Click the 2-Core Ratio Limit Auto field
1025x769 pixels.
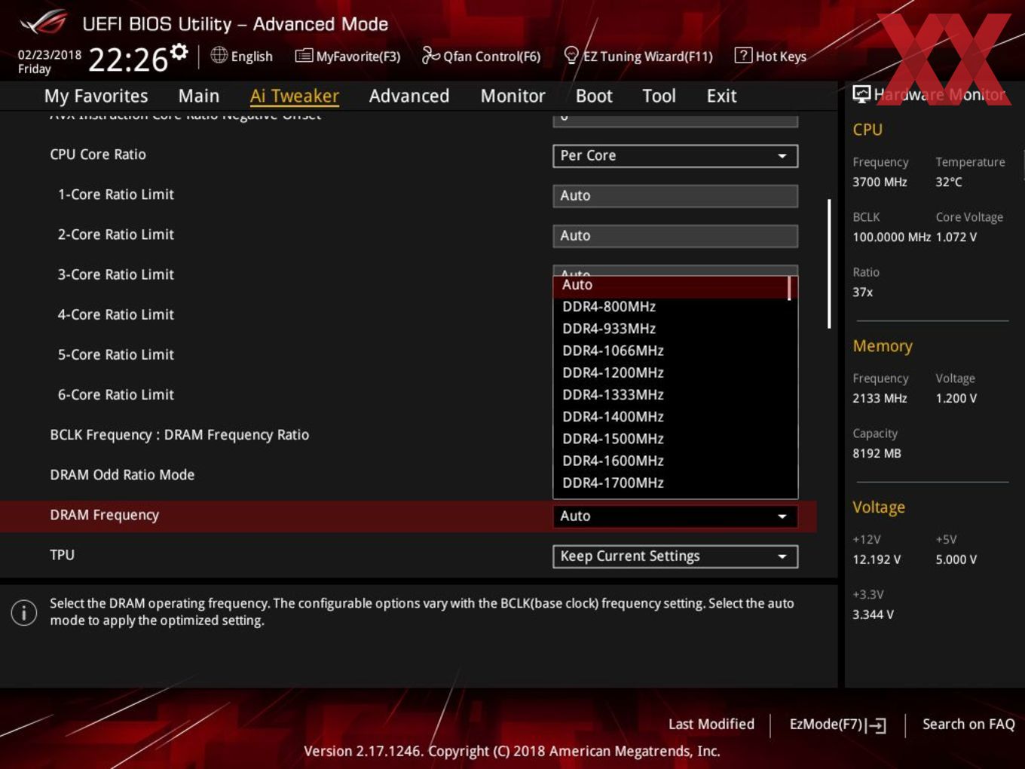coord(675,235)
